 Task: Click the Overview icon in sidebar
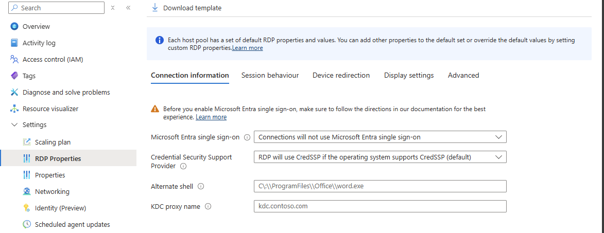click(x=14, y=26)
